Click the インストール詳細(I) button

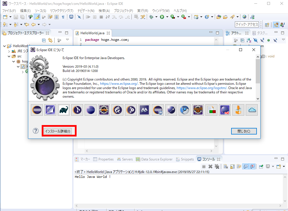click(x=57, y=131)
